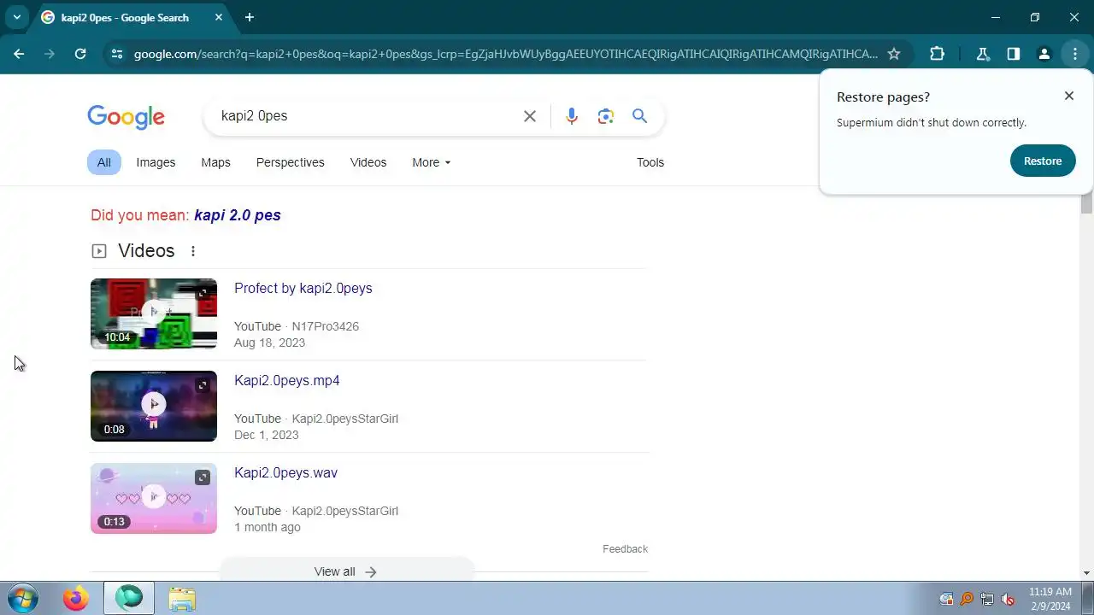Toggle the side panel icon
The width and height of the screenshot is (1094, 615).
tap(1014, 54)
